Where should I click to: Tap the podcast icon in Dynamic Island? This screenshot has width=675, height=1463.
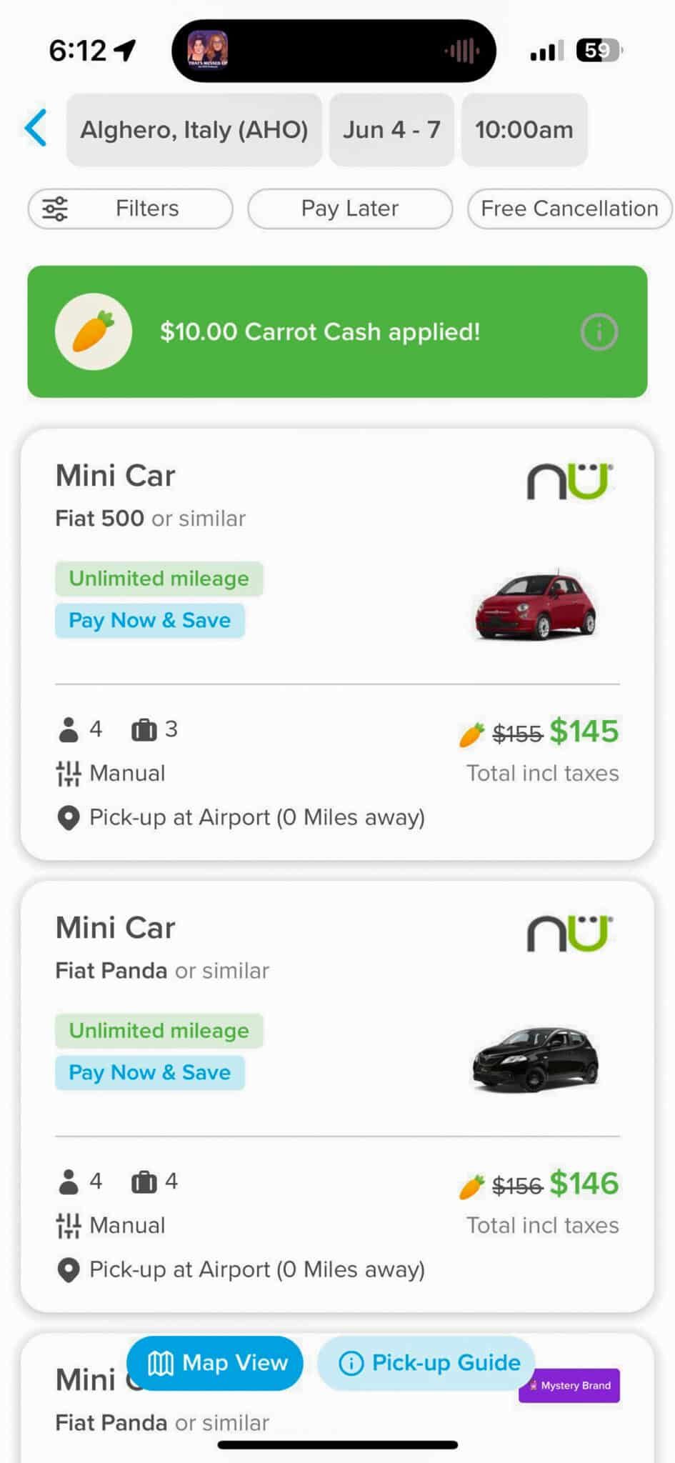[207, 50]
